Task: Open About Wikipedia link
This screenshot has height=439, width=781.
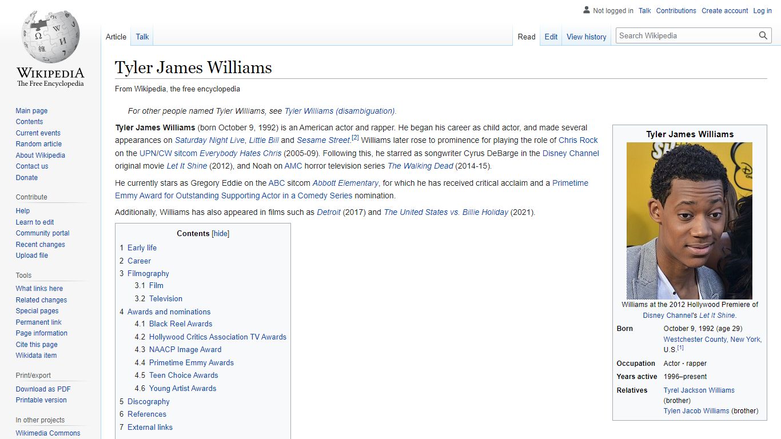Action: tap(40, 155)
